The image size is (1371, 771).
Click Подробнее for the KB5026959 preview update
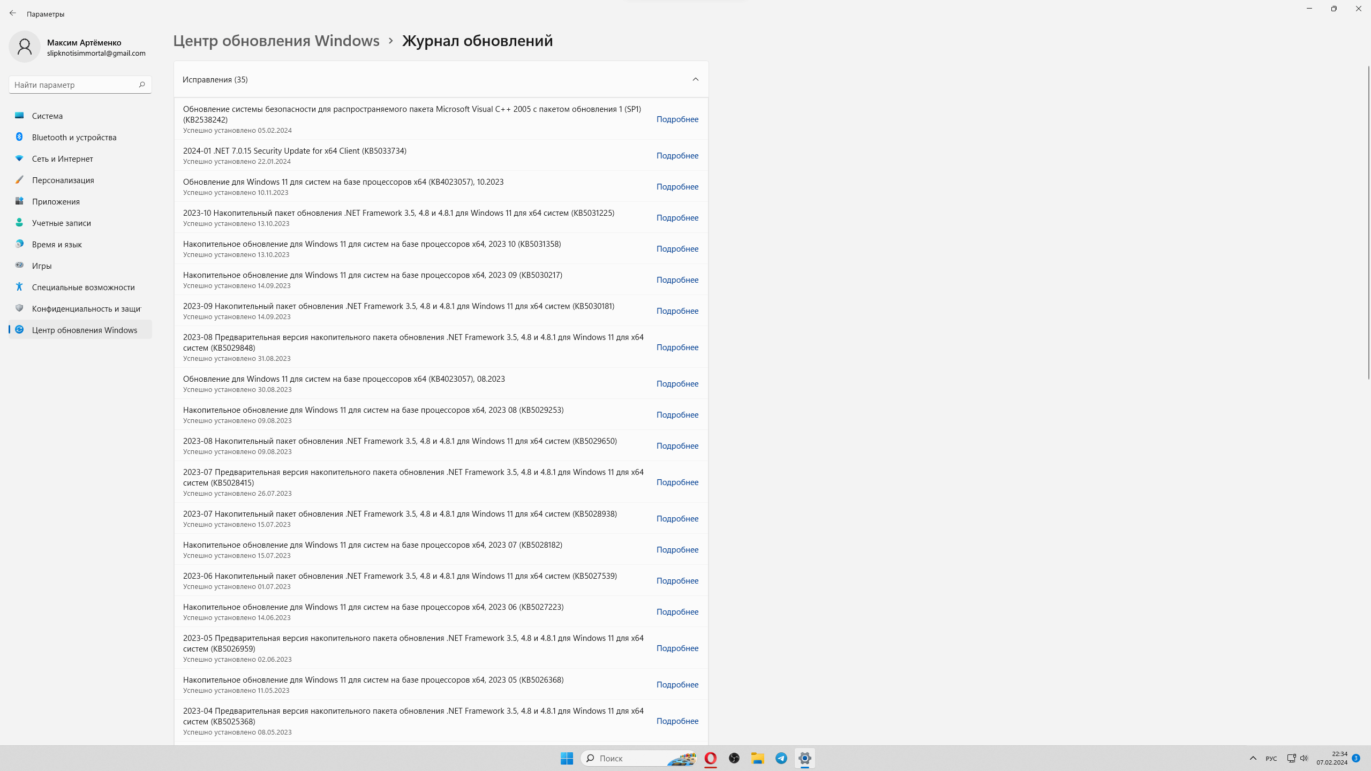(x=677, y=648)
